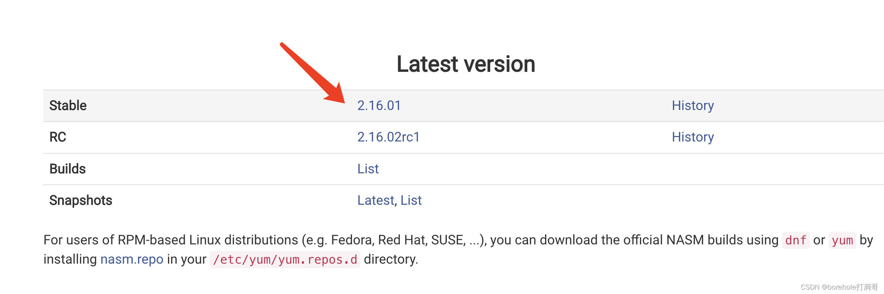Click the CSDN borehole watermark text
This screenshot has height=294, width=884.
(839, 287)
